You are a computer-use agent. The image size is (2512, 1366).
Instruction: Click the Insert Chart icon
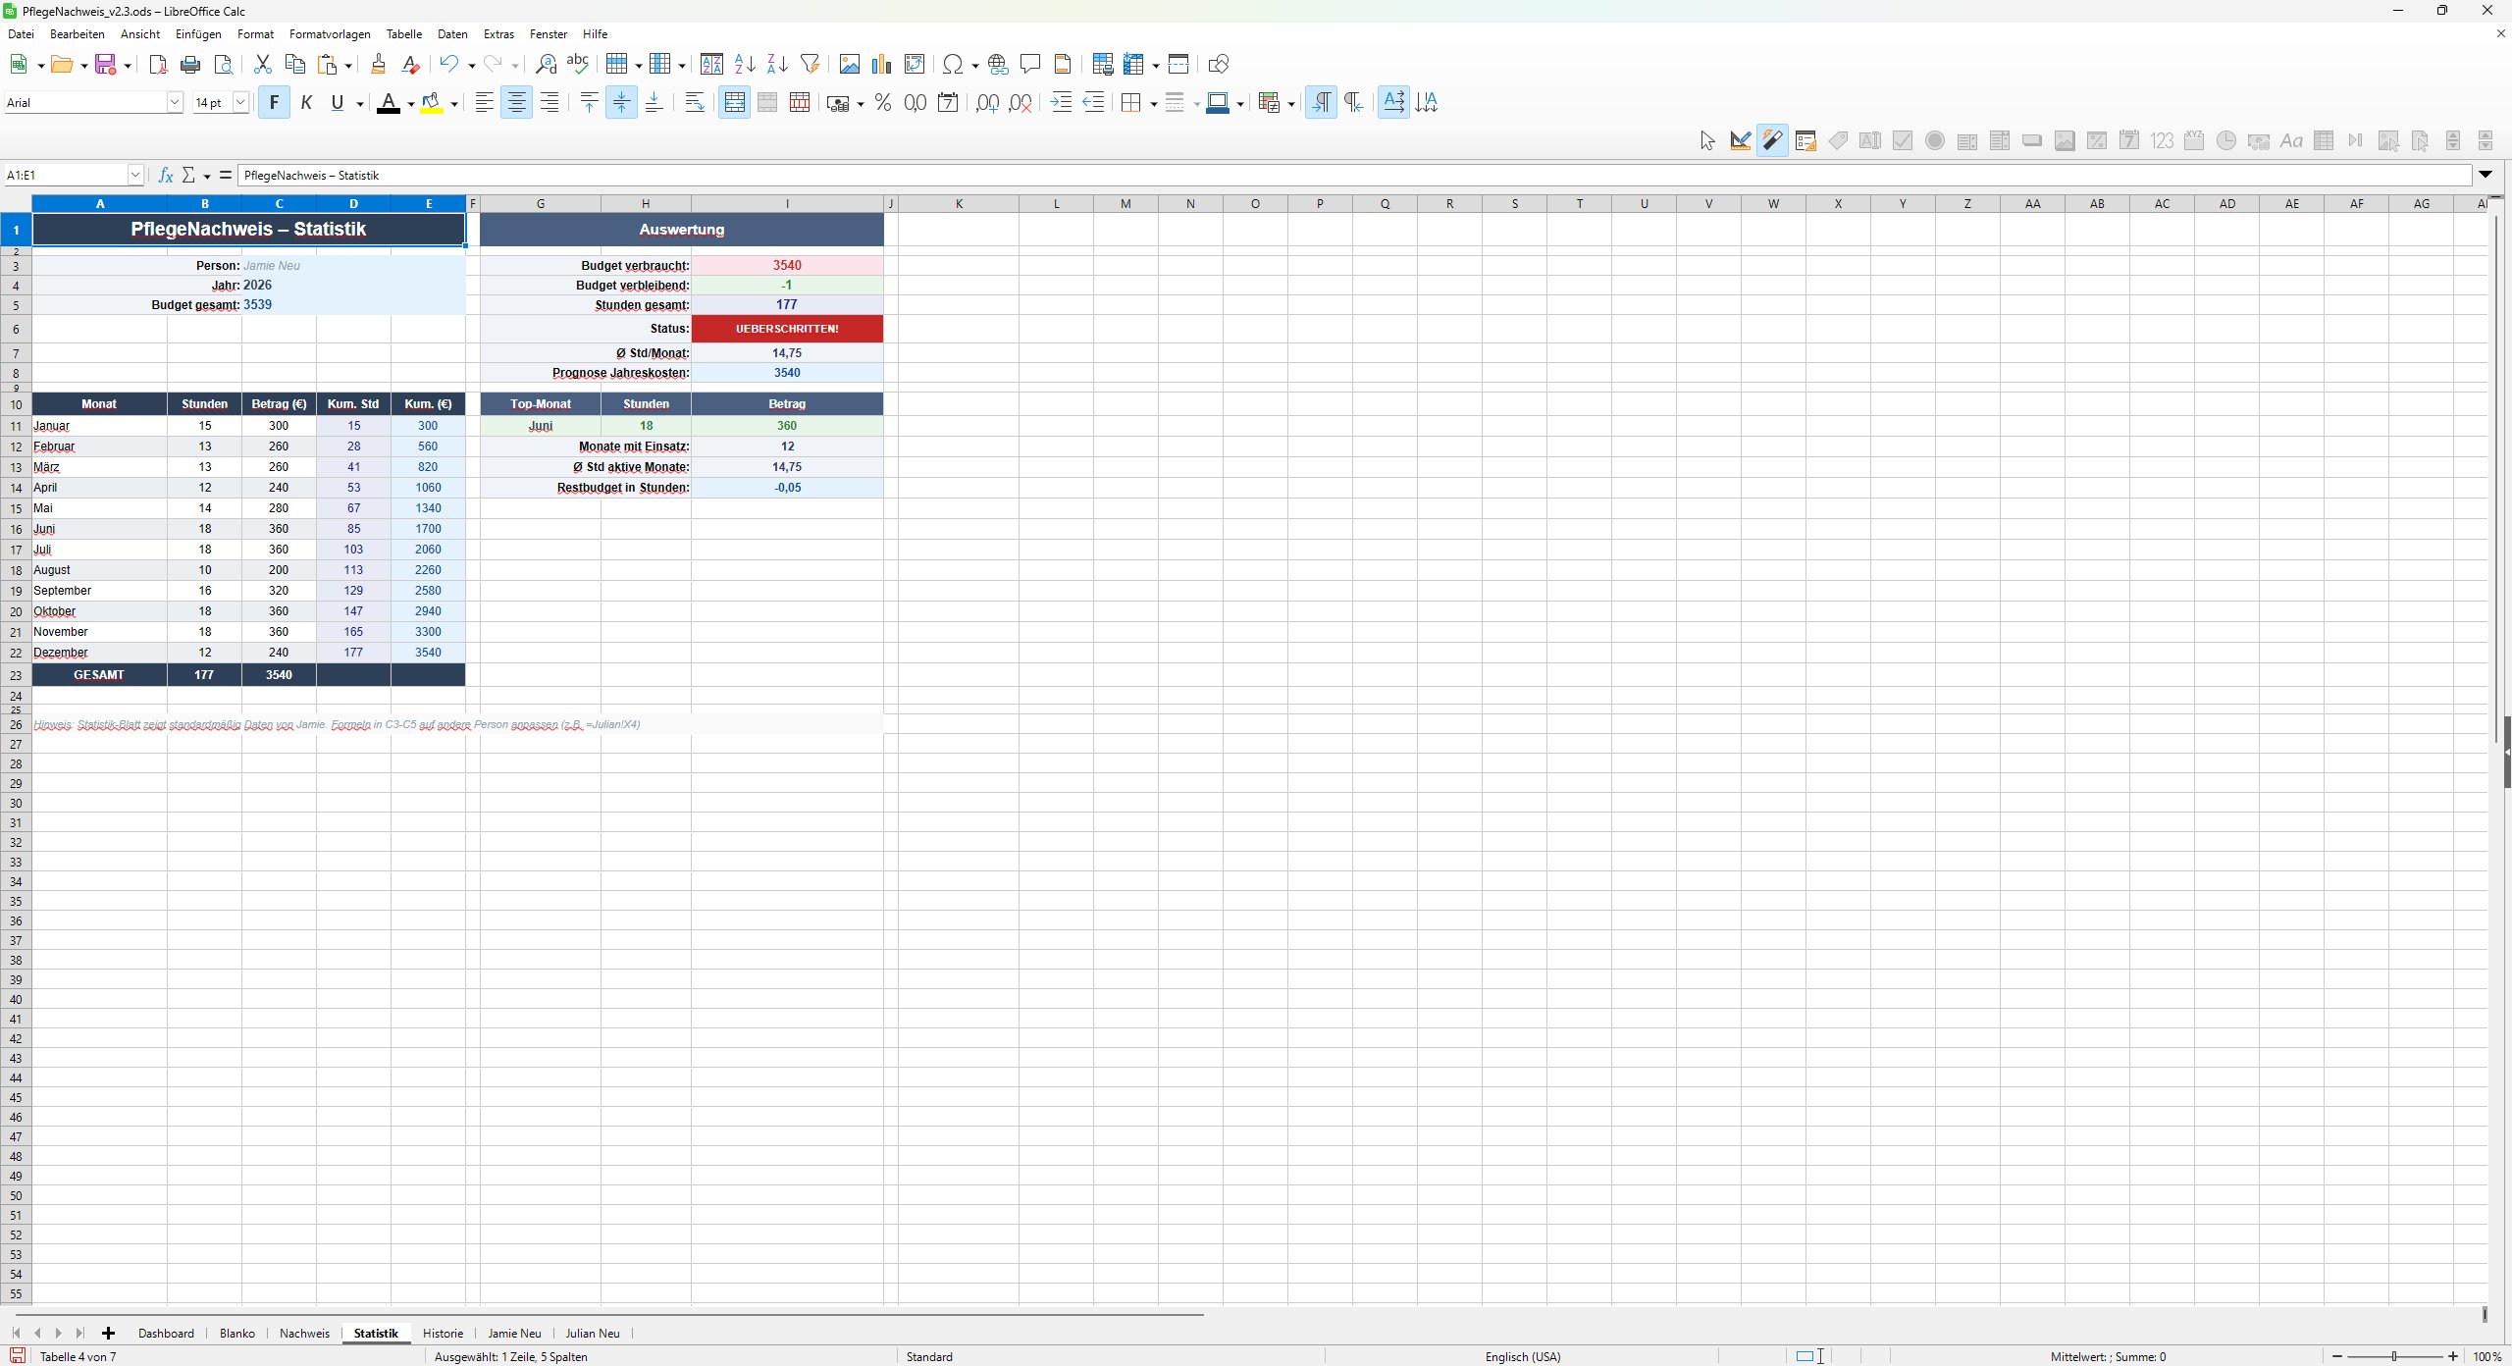coord(882,65)
